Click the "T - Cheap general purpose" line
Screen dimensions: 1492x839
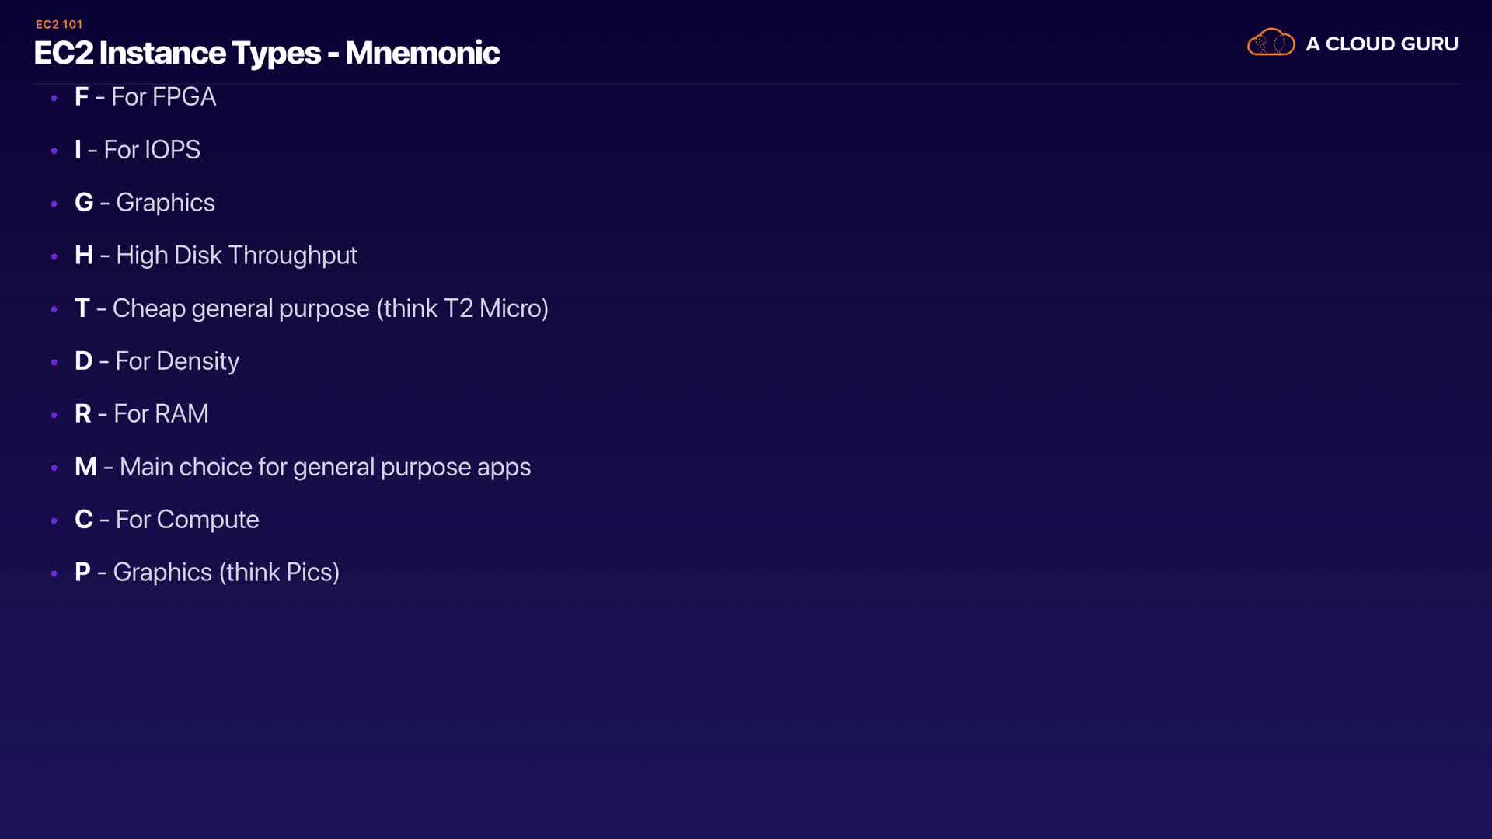click(312, 308)
